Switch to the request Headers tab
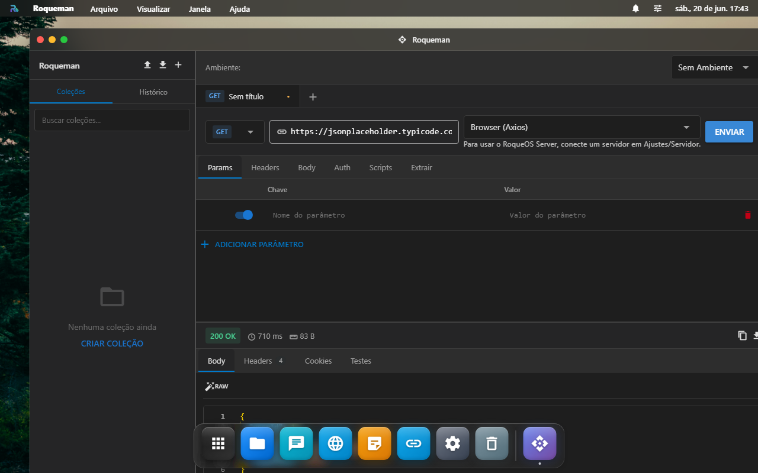Viewport: 758px width, 473px height. (265, 167)
